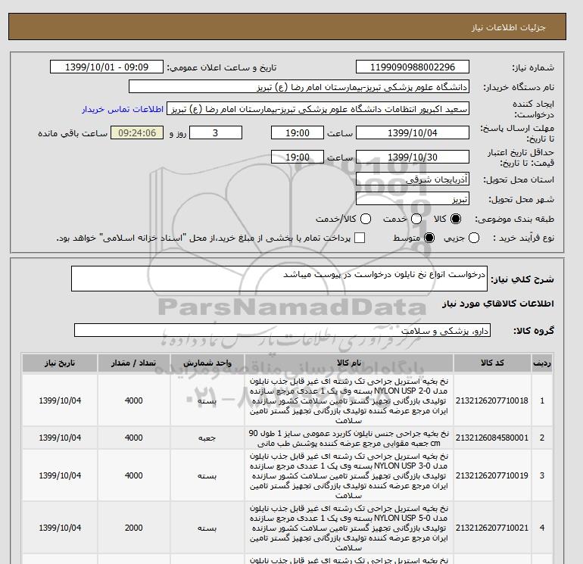The image size is (583, 564).
Task: Click the تاریخ نیاز column header
Action: click(x=60, y=363)
